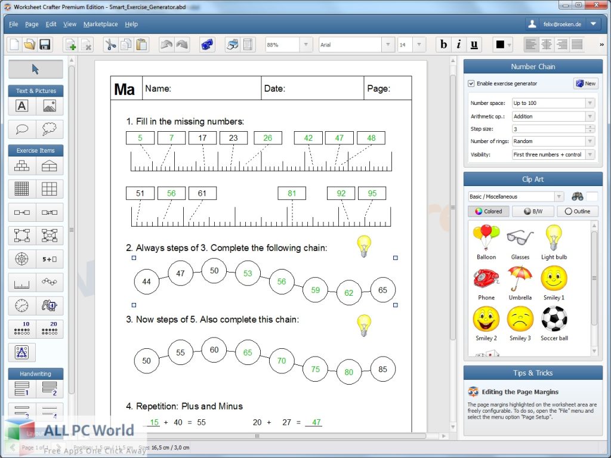Click the dice randomize icon in the toolbar
This screenshot has width=611, height=458.
click(x=206, y=44)
